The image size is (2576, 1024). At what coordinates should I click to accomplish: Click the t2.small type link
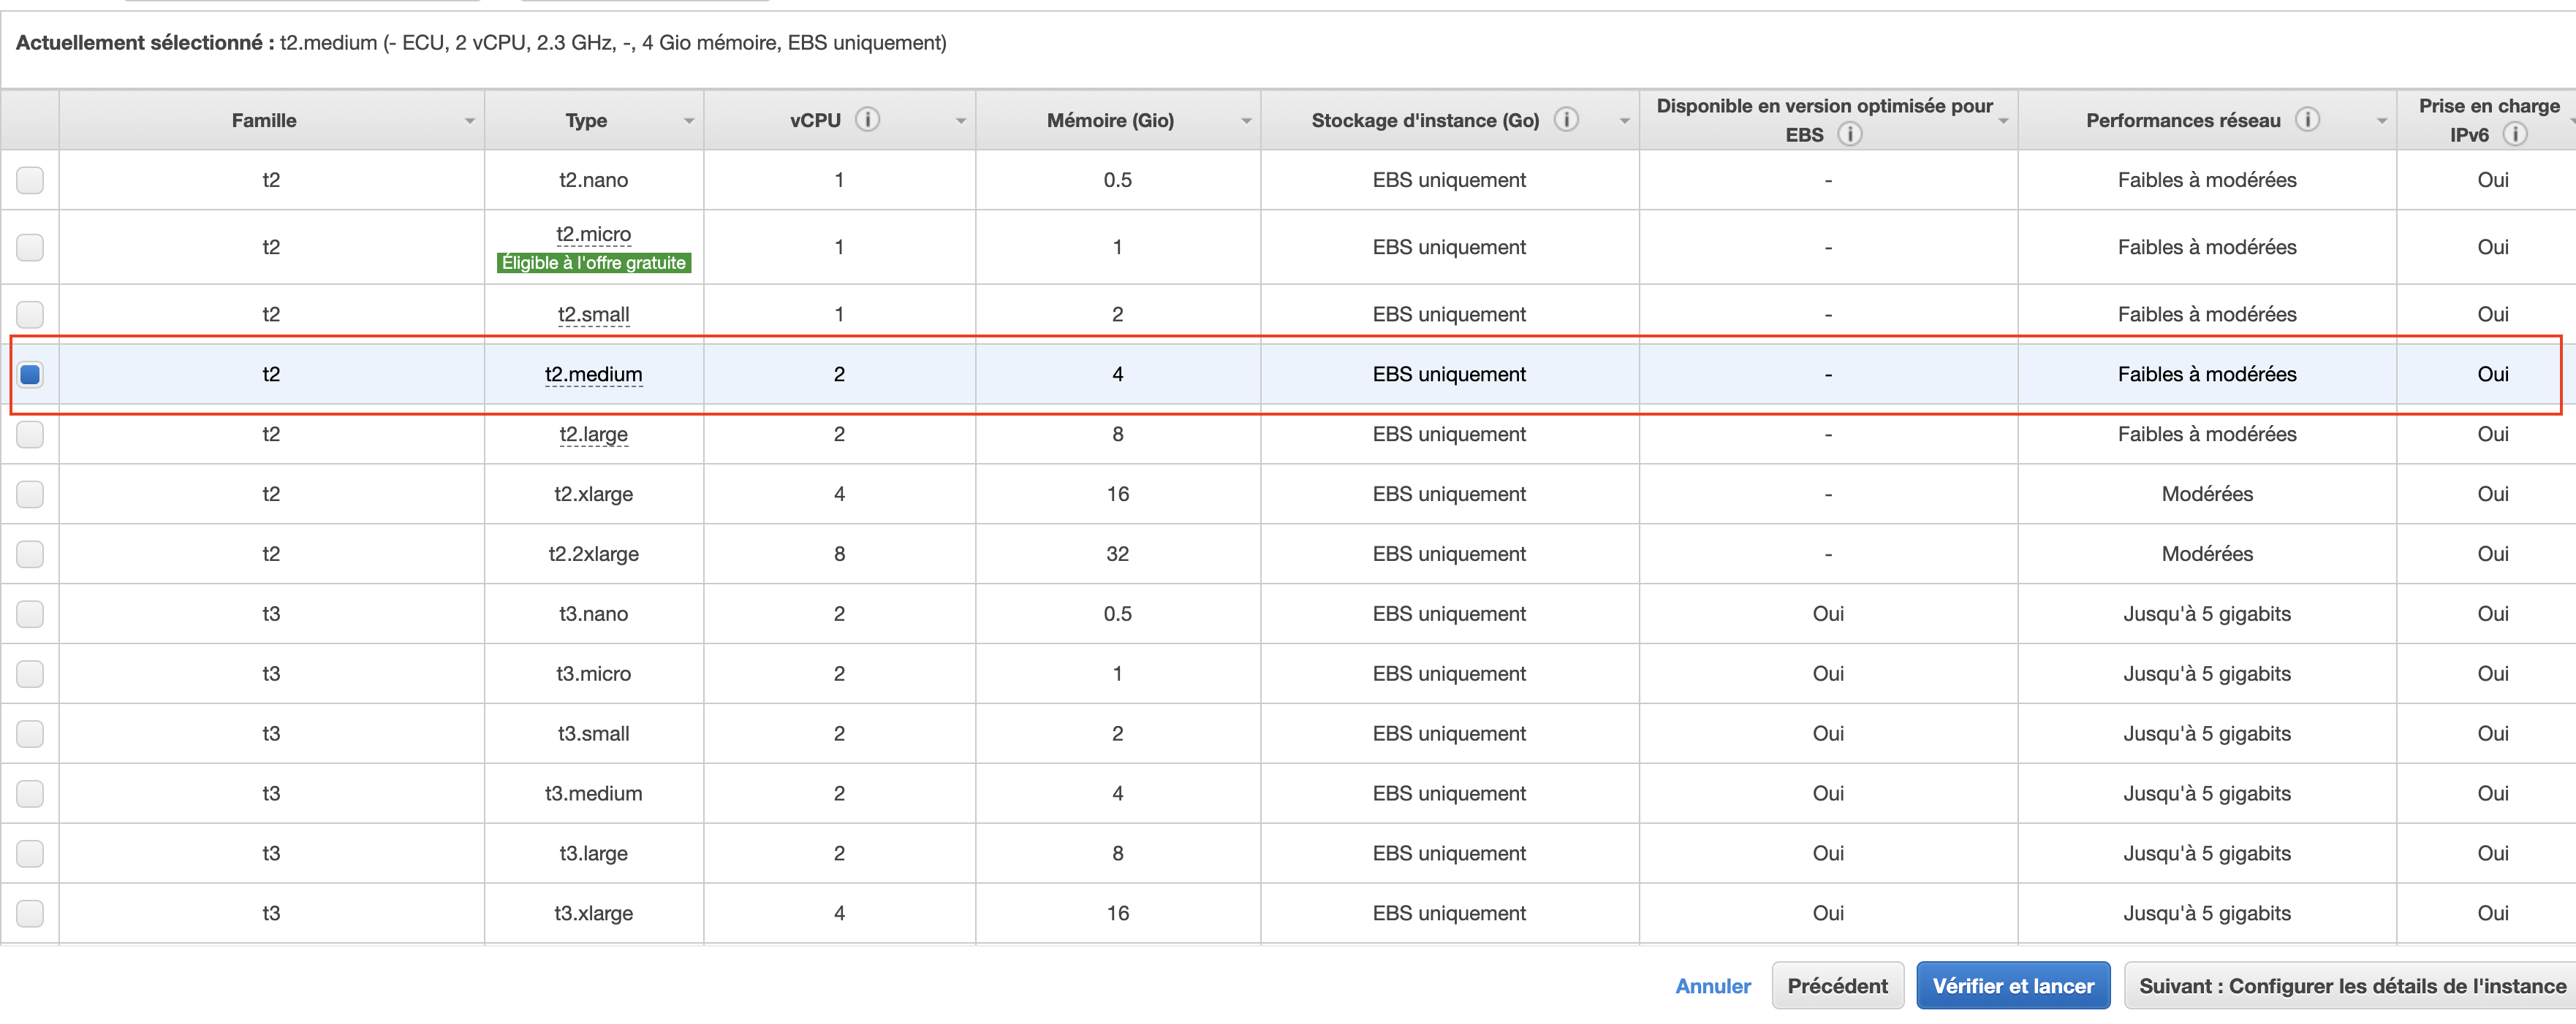click(x=593, y=315)
